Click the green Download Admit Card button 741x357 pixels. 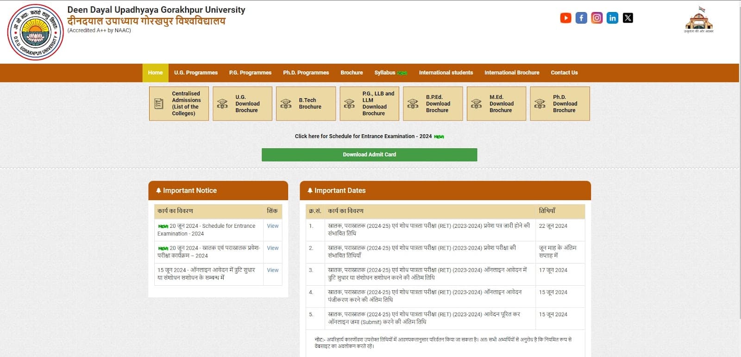coord(369,155)
